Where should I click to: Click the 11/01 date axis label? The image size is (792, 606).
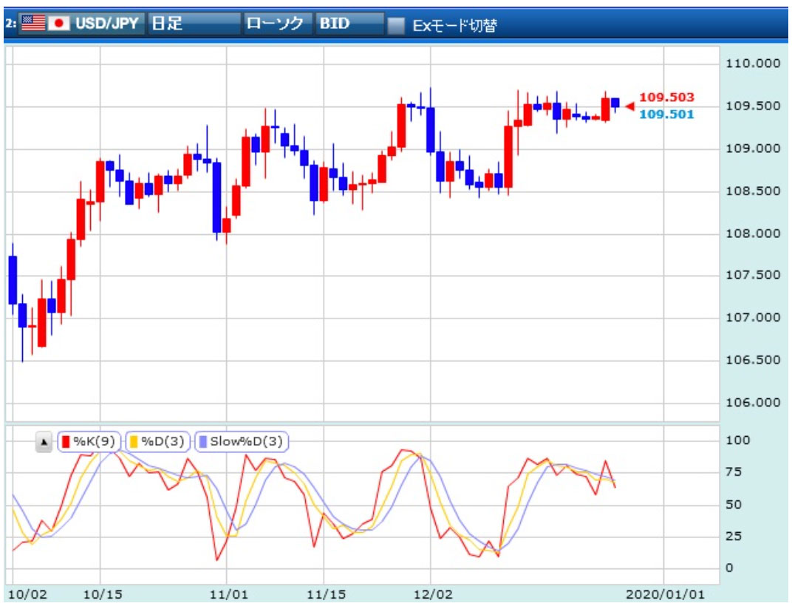click(x=229, y=594)
